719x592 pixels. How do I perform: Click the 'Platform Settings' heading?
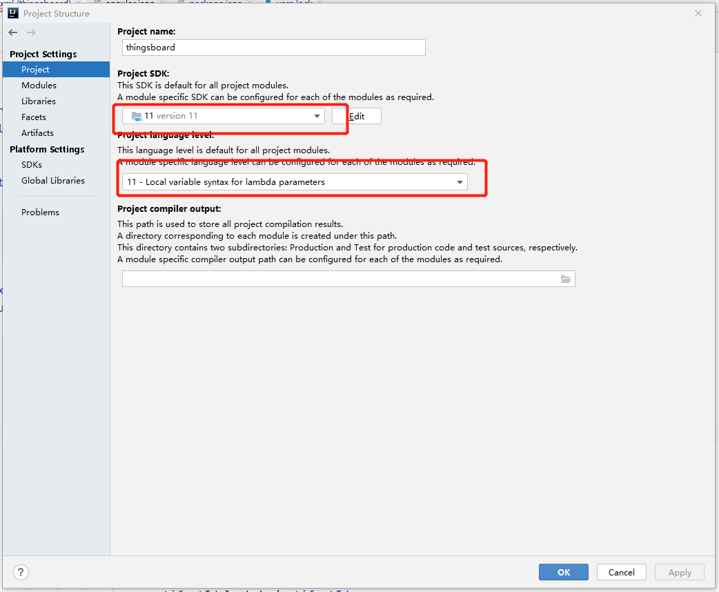pyautogui.click(x=47, y=150)
